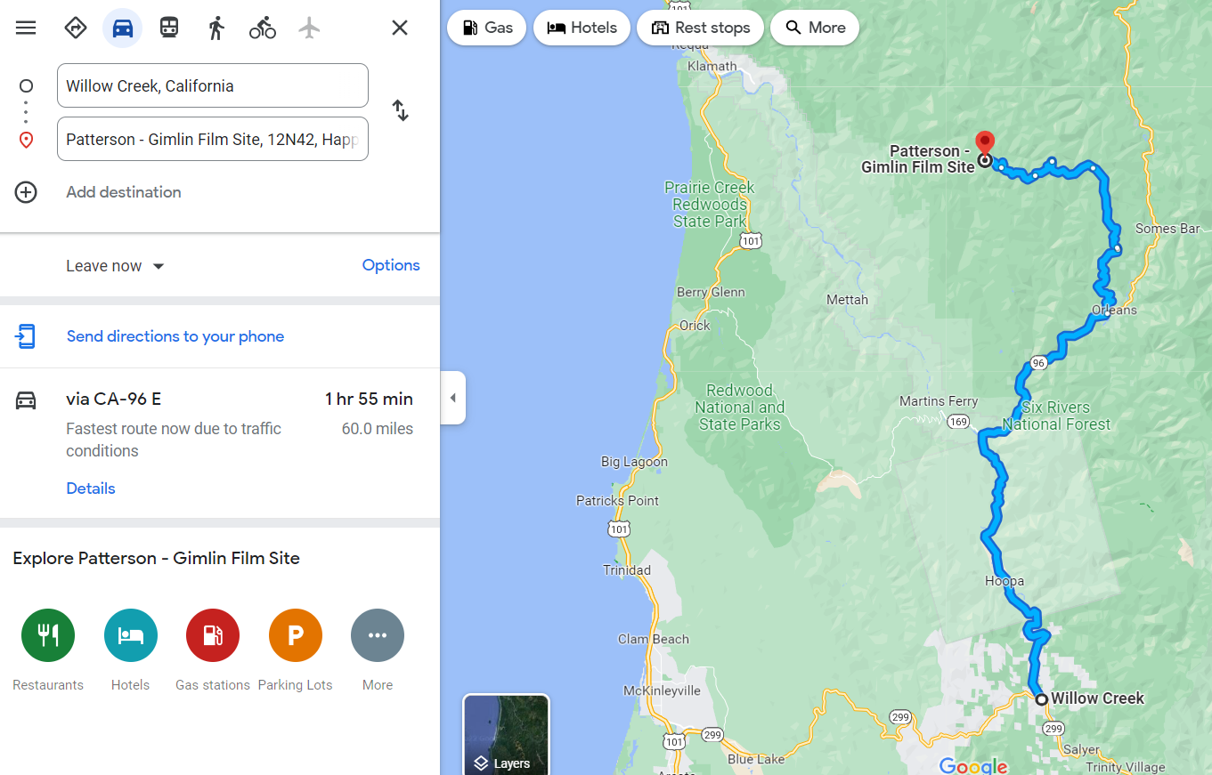
Task: Click the Willow Creek starting point field
Action: 213,85
